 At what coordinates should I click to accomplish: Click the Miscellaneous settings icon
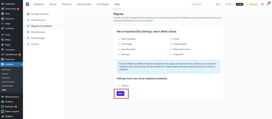coord(28,32)
